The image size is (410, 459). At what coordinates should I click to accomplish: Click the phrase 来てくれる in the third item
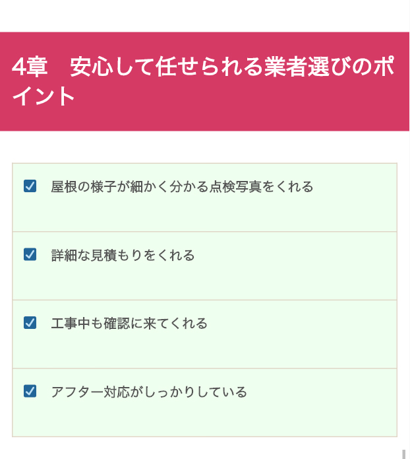pos(175,323)
